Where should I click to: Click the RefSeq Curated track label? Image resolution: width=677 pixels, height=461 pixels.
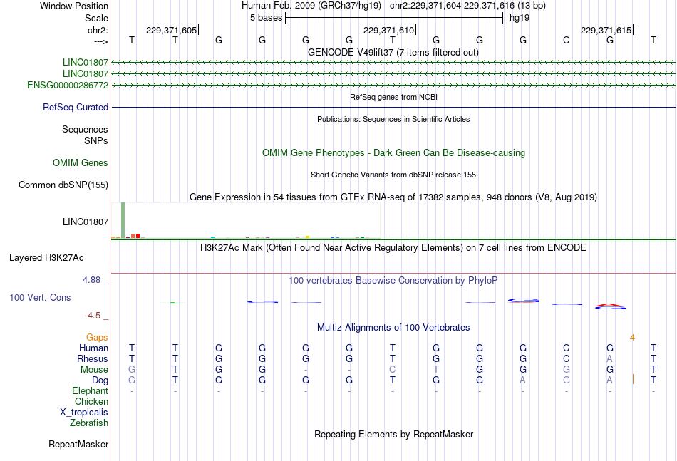76,107
